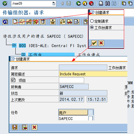Image resolution: width=134 pixels, height=134 pixels.
Task: Click the Print icon
Action: click(x=101, y=3)
